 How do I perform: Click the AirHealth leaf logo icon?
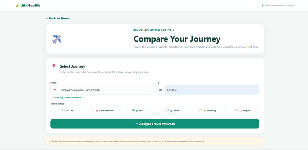[x=17, y=5]
